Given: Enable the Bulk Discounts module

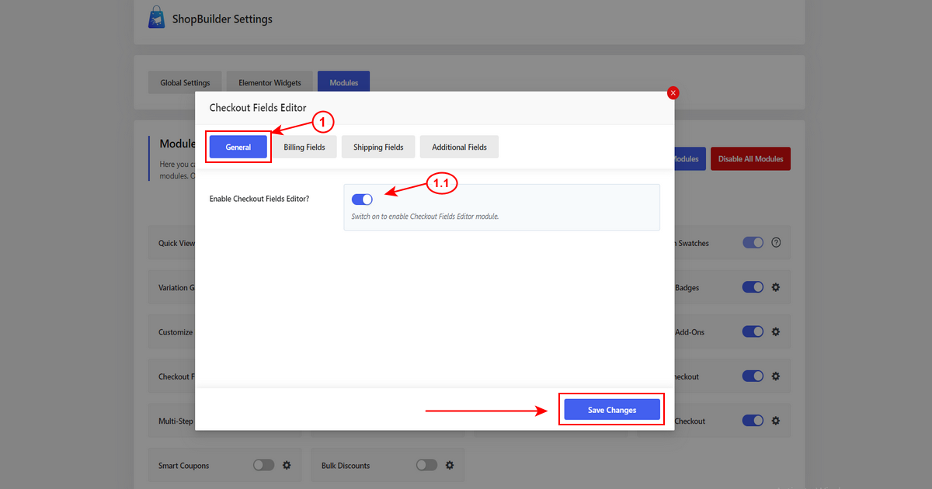Looking at the screenshot, I should (x=426, y=465).
